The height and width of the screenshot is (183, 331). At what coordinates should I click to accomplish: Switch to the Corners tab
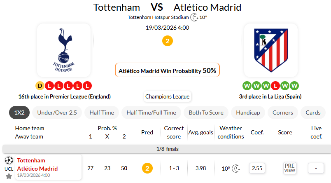pyautogui.click(x=283, y=113)
